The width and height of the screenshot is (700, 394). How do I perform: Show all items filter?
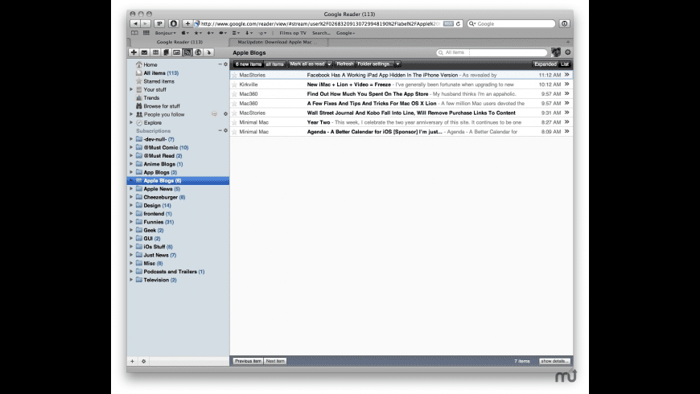tap(274, 64)
